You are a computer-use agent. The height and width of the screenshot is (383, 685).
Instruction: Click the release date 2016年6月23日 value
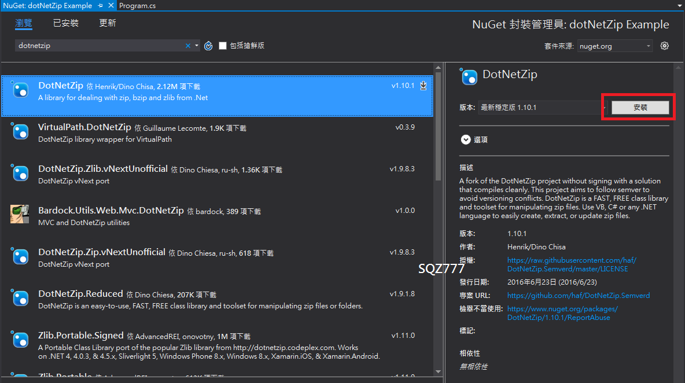[552, 282]
